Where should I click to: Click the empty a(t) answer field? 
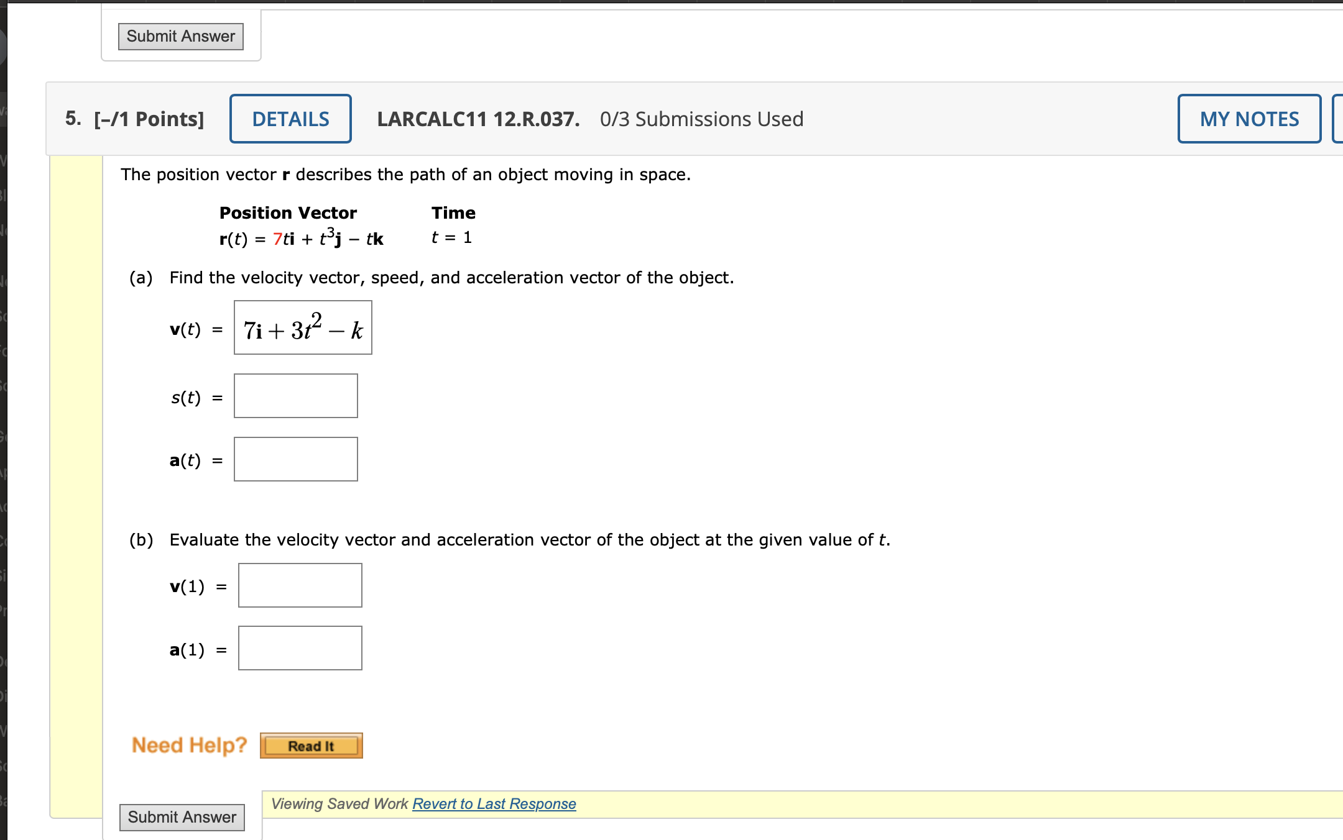click(x=296, y=460)
